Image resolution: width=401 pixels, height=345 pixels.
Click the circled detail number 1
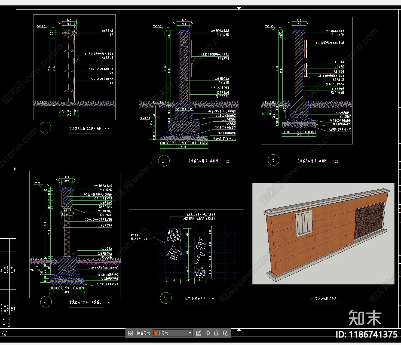(45, 128)
